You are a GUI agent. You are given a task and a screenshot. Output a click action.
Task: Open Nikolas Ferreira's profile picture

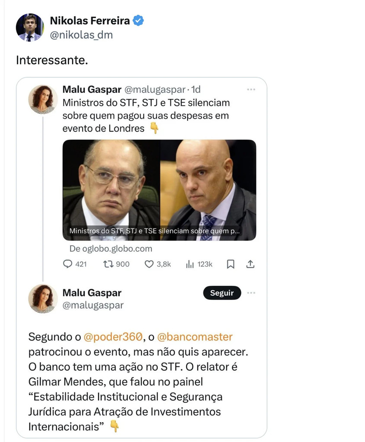point(30,27)
